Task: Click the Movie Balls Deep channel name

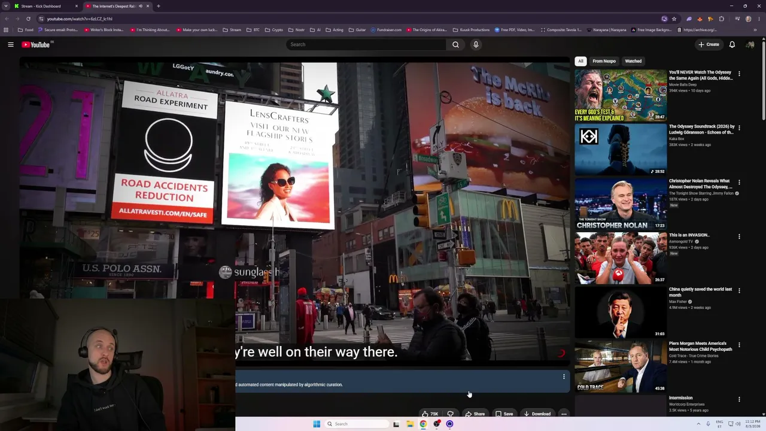Action: coord(683,84)
